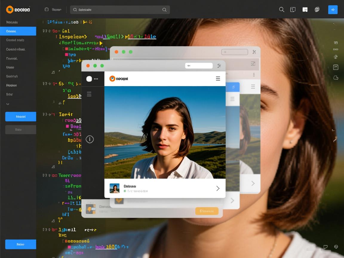Open vertical three-dot menu in rear window
Screen dimensions: 344x258
point(254,75)
